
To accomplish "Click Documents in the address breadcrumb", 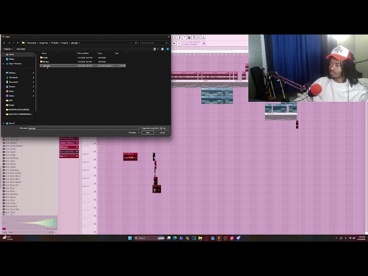I will click(32, 43).
